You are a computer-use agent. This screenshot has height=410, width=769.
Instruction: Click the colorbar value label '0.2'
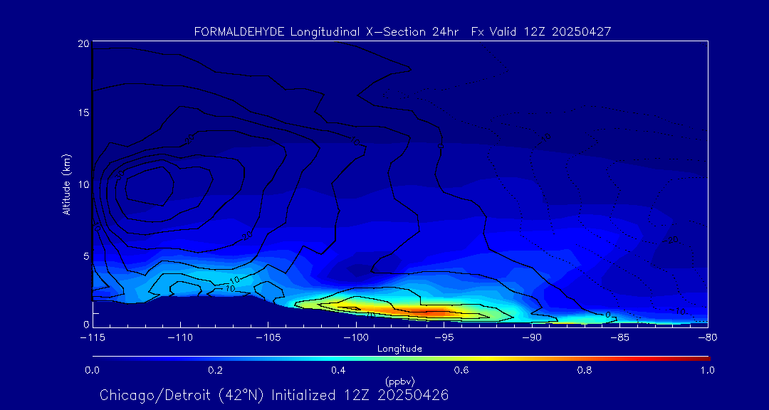216,370
